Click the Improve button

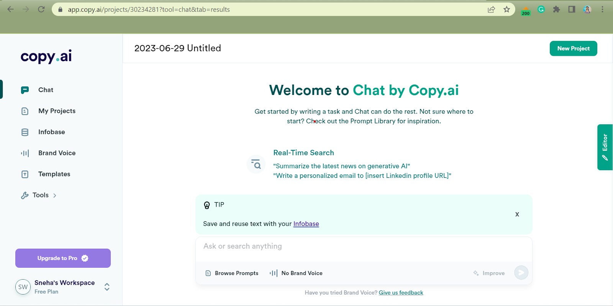[x=489, y=273]
